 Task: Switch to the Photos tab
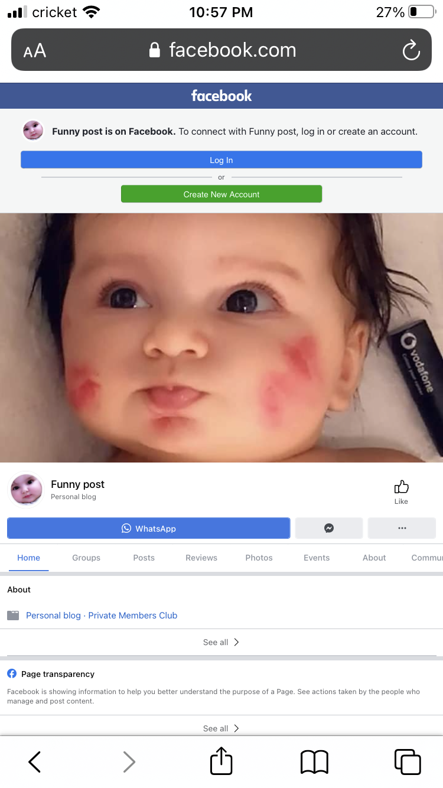click(x=259, y=558)
